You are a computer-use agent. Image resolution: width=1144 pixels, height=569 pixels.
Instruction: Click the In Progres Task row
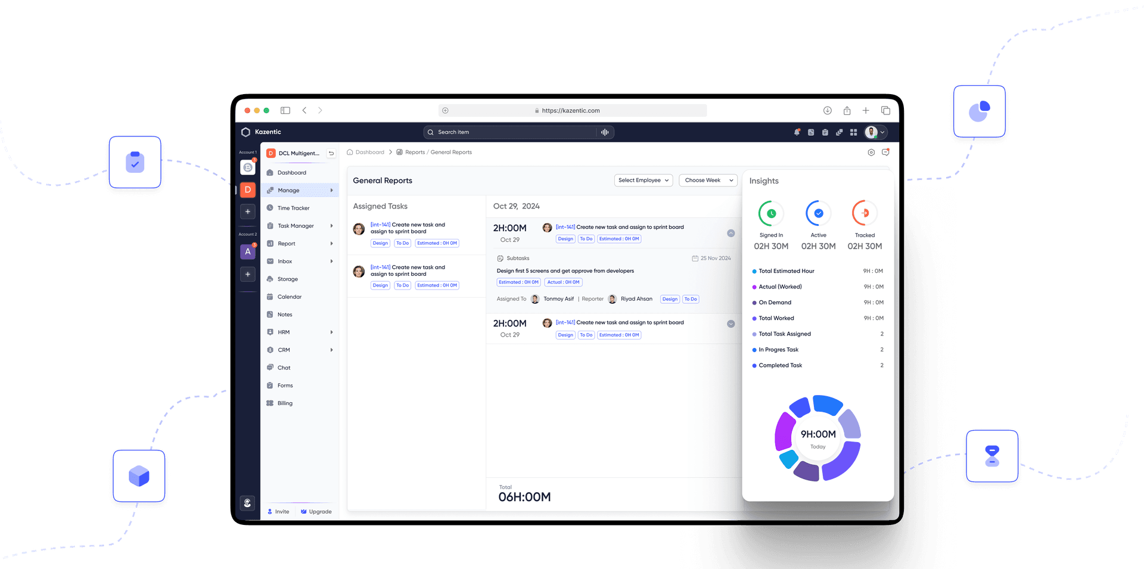click(x=817, y=350)
